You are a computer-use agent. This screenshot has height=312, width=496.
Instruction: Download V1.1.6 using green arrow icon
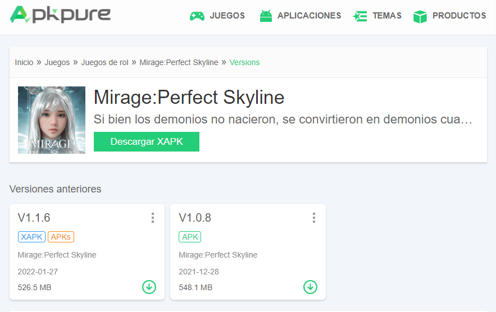(149, 287)
